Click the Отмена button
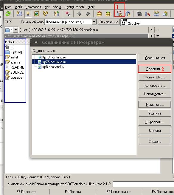 pos(155,131)
